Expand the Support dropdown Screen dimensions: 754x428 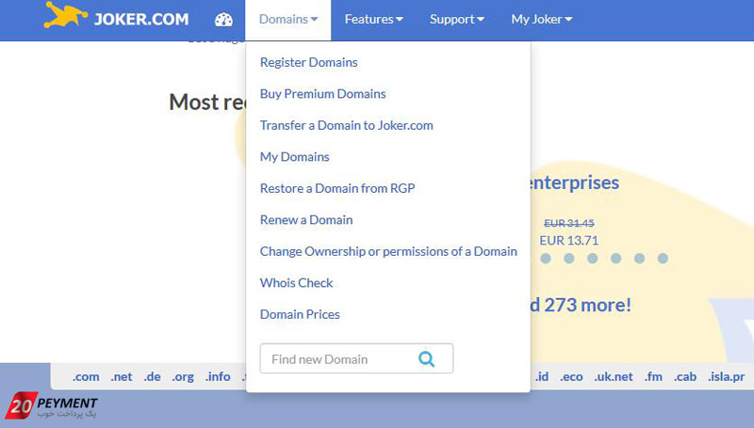[457, 20]
